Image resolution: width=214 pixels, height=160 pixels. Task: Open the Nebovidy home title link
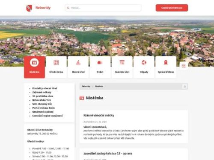[43, 8]
